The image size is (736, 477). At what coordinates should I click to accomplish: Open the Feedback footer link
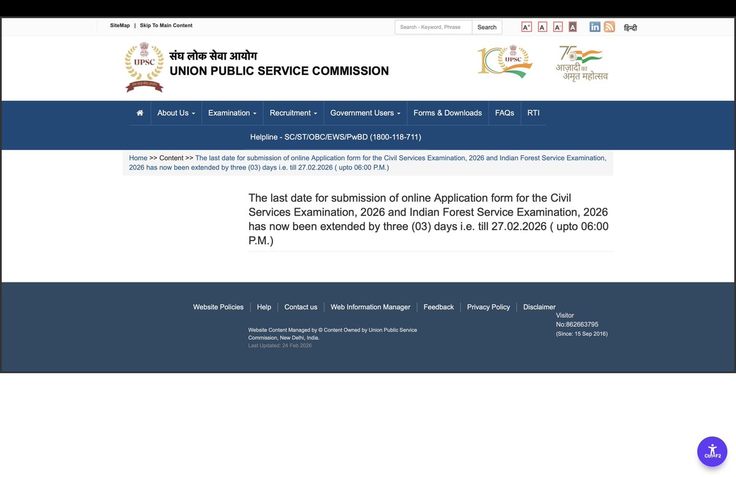point(439,307)
